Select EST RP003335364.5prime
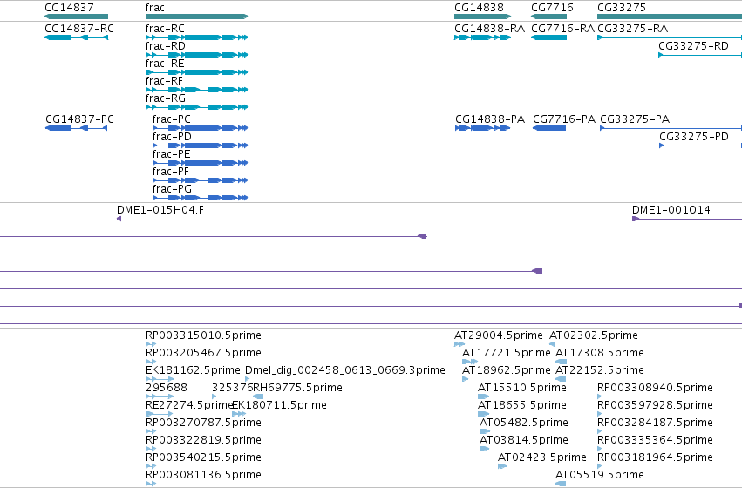The image size is (742, 488). coord(600,450)
